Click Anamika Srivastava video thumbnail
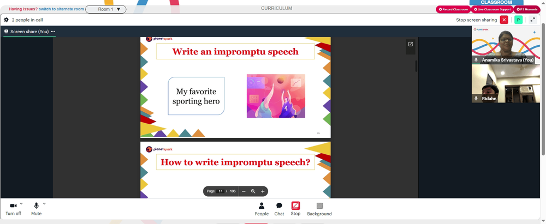Screen dimensions: 546x224 (x=506, y=45)
